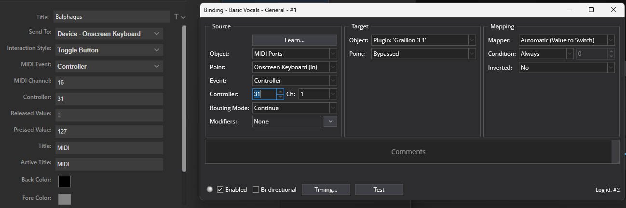Screen dimensions: 626x208
Task: Open the Target Point Bypassed dropdown
Action: [x=420, y=54]
